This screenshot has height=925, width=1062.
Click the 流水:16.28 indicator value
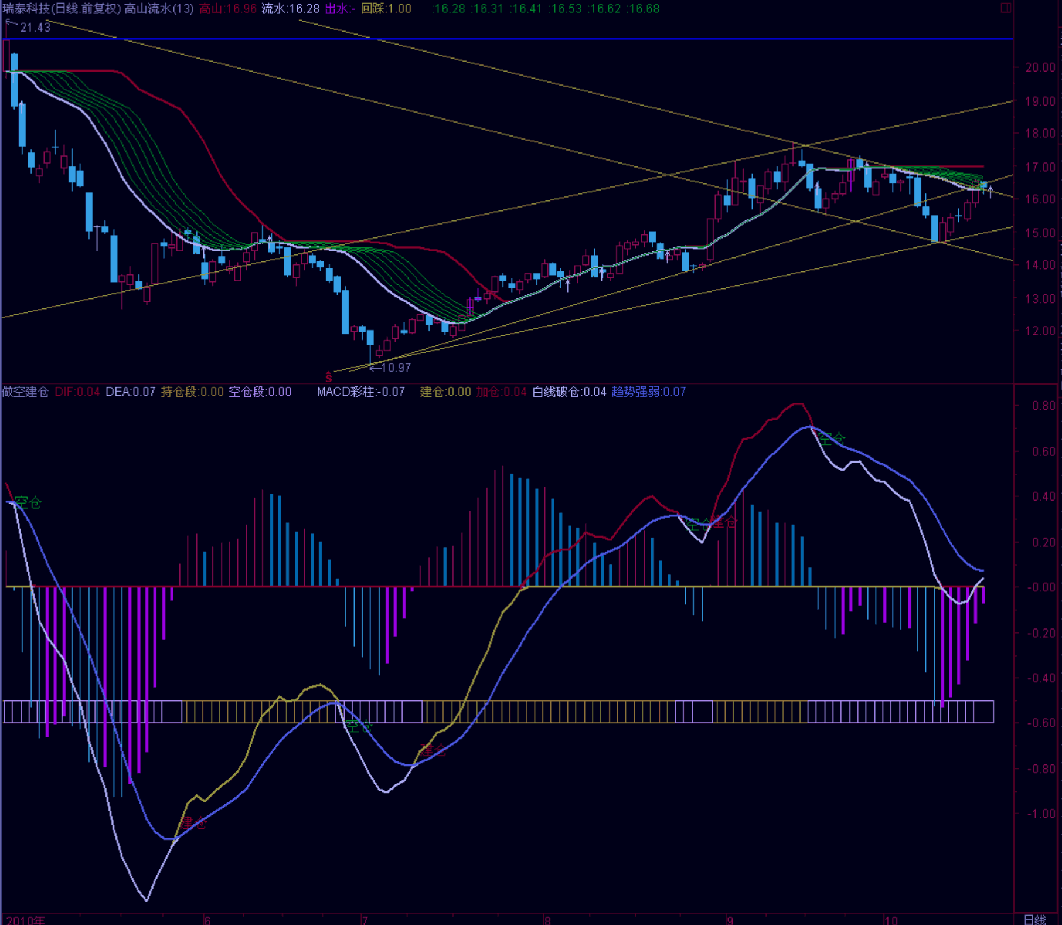[291, 9]
